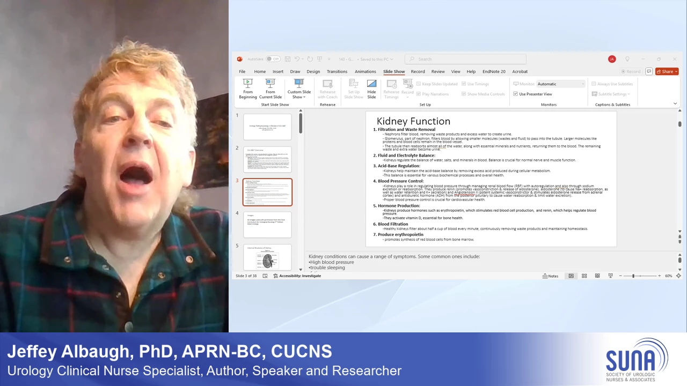Collapse the ribbon with the chevron

(675, 103)
